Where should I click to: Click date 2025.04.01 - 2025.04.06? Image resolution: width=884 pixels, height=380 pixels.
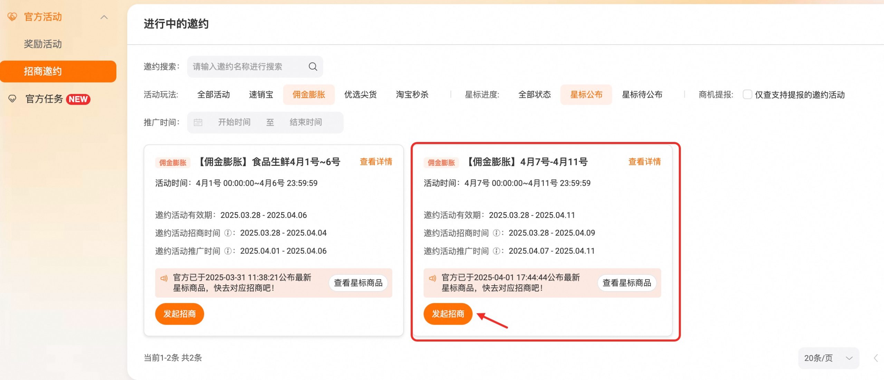tap(283, 251)
